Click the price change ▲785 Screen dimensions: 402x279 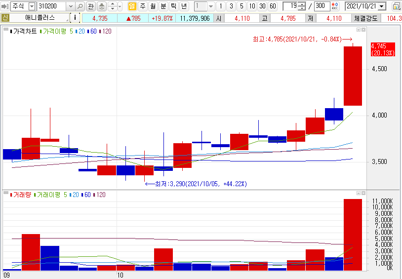tap(133, 18)
